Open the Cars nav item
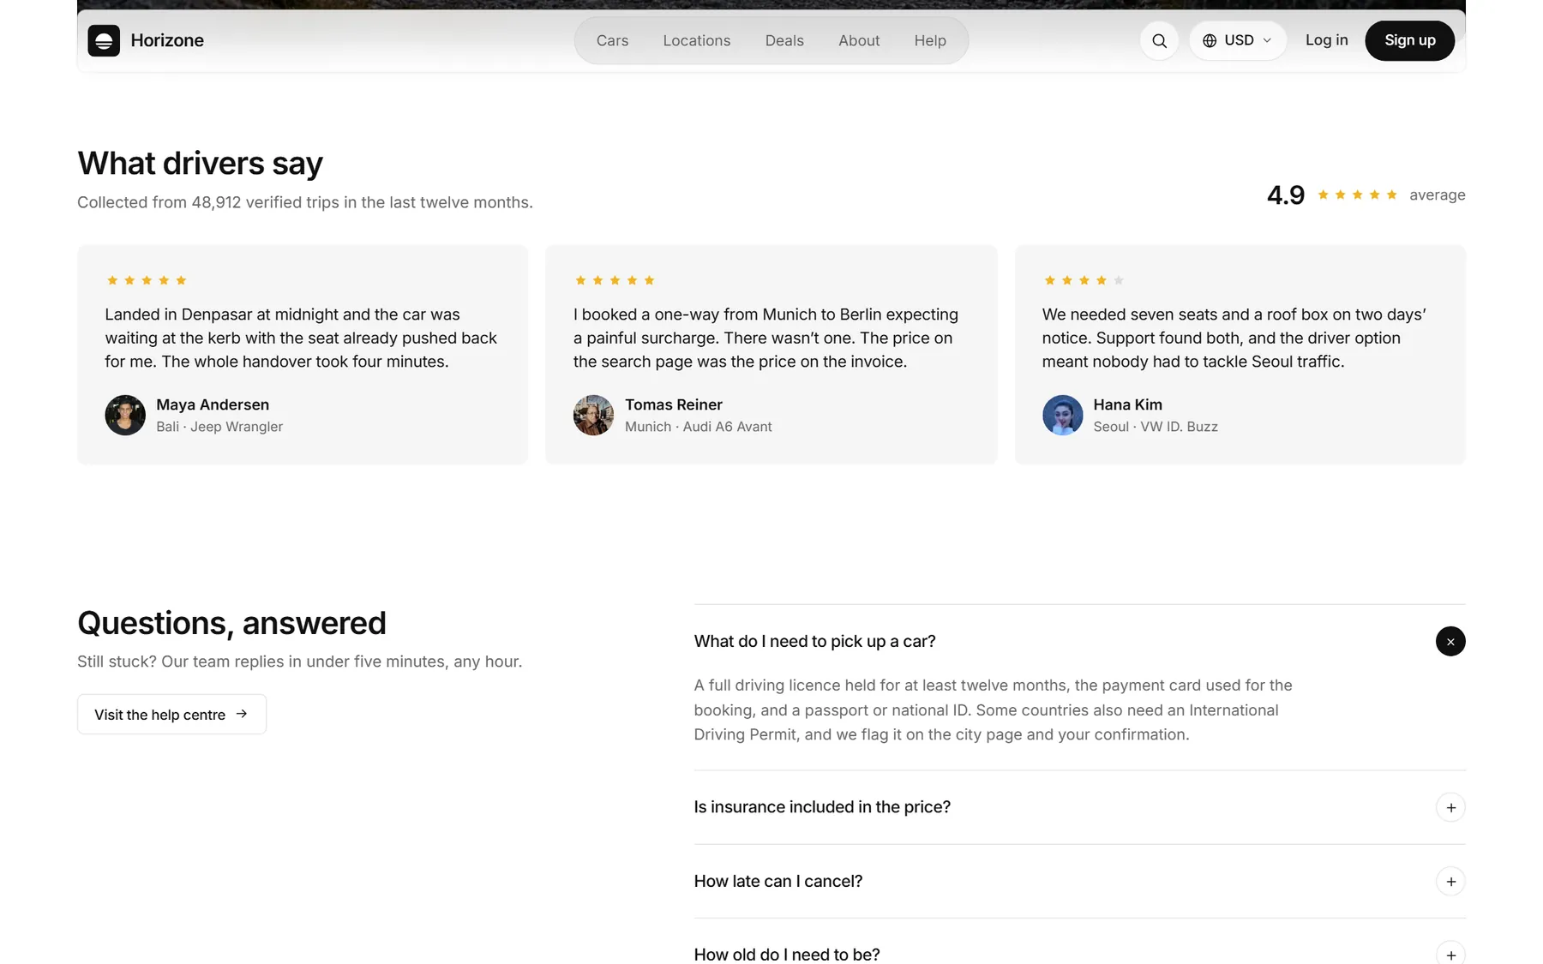1543x964 pixels. 612,40
